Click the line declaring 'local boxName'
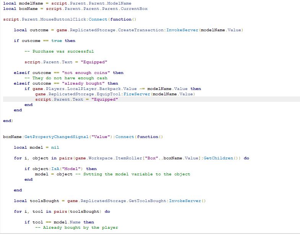This screenshot has width=300, height=236. pyautogui.click(x=75, y=9)
